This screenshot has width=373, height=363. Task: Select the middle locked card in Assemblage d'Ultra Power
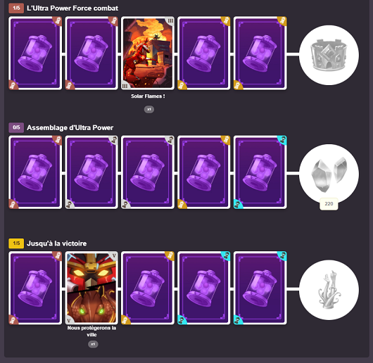pyautogui.click(x=148, y=172)
